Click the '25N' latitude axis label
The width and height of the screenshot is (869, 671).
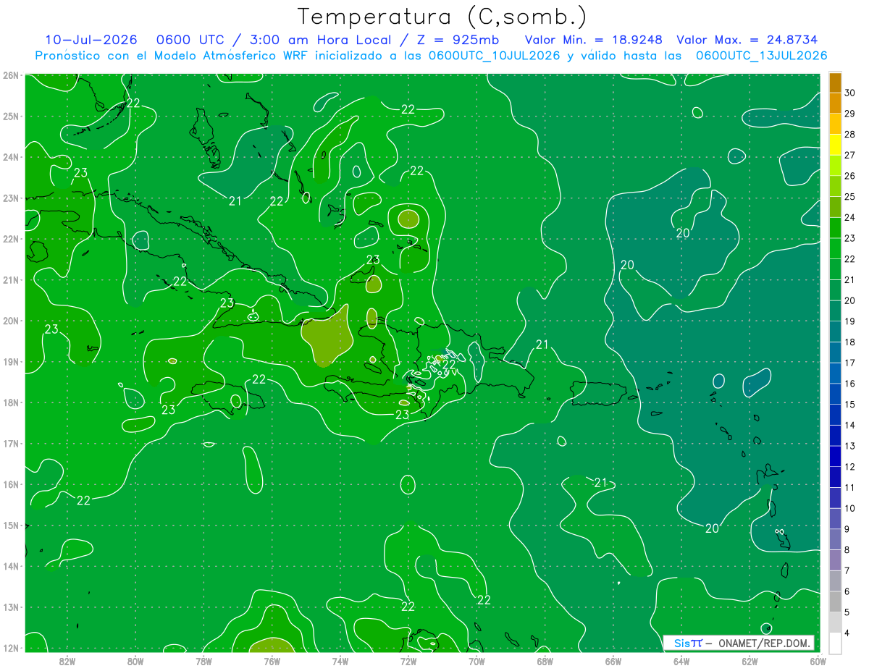click(x=10, y=117)
